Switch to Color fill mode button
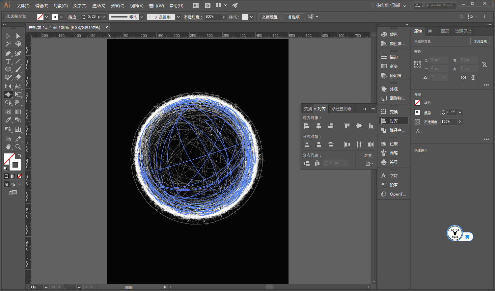This screenshot has width=495, height=291. click(x=6, y=176)
